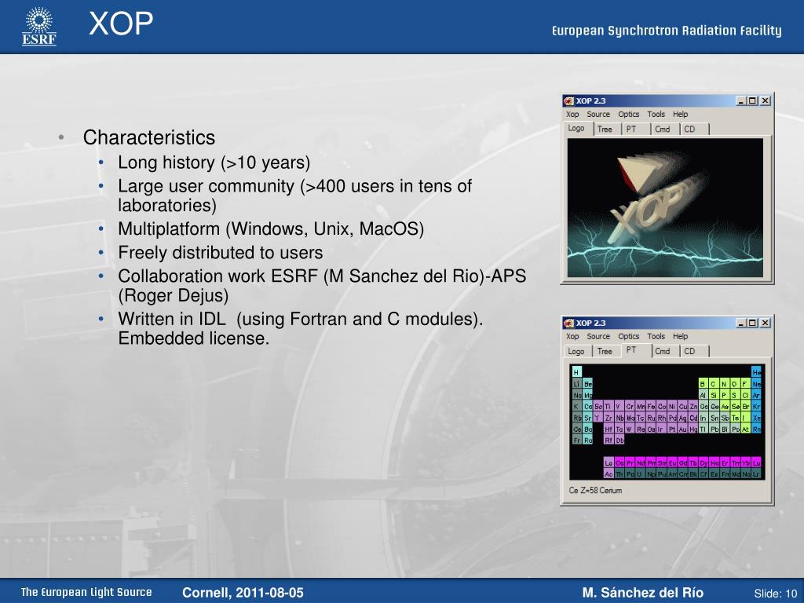Screen dimensions: 804x603
Task: Select potassium (K) cell in the periodic table
Action: point(577,405)
